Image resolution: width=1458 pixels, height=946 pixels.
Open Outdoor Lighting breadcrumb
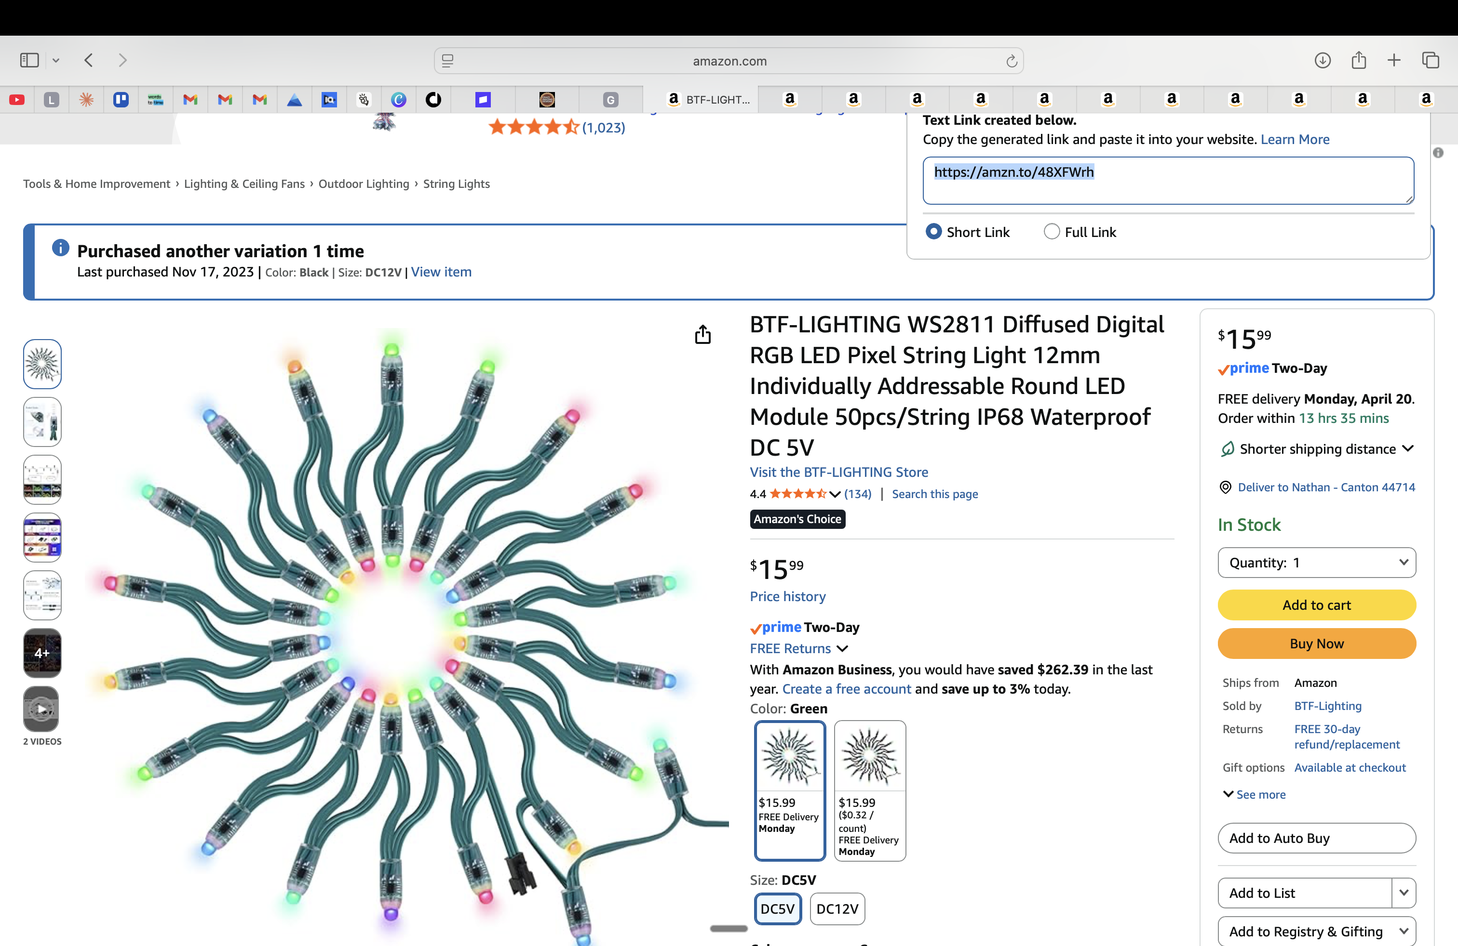364,184
